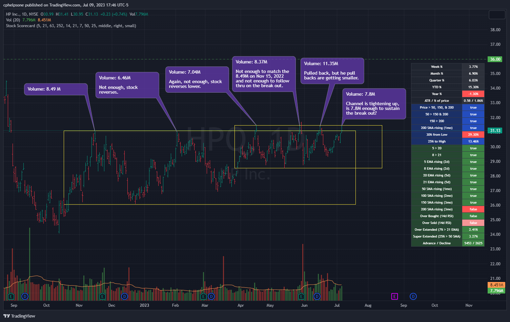Click the '150 SMA rising (3mo)' row

[448, 203]
